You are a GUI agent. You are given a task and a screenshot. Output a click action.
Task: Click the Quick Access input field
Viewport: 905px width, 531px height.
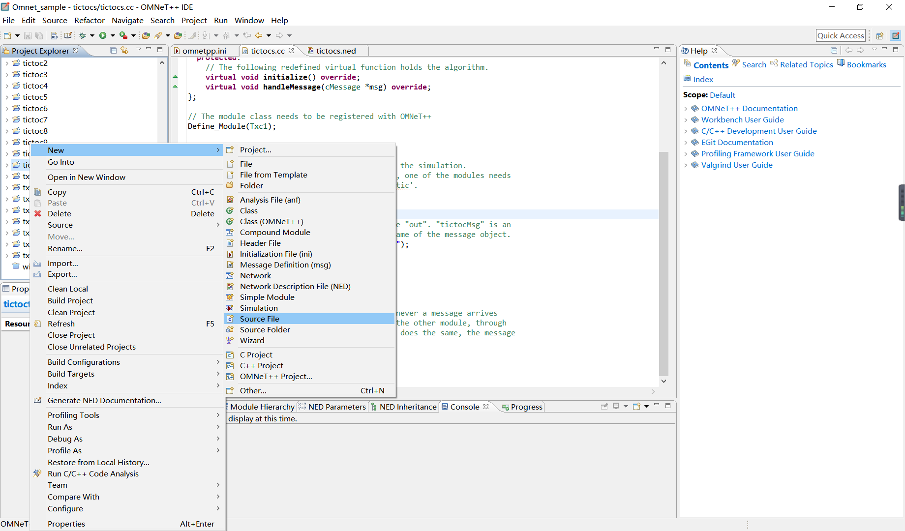click(x=841, y=35)
